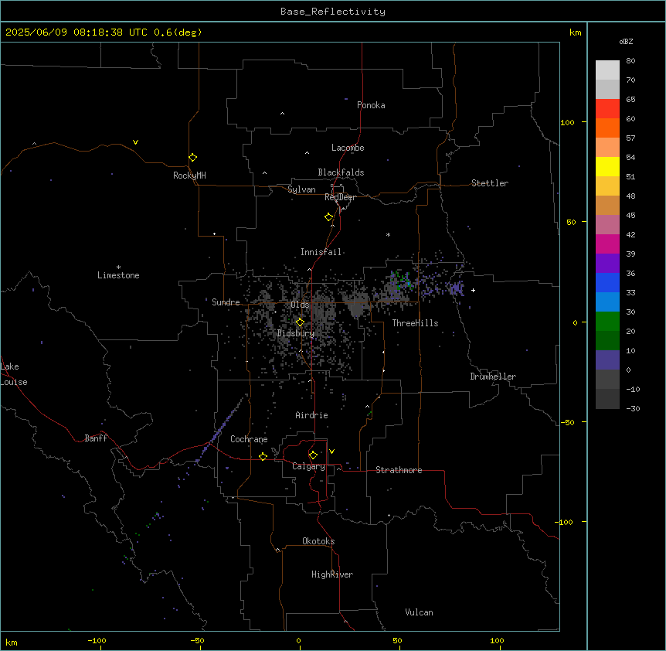The image size is (666, 651).
Task: Click the Ponoka city label
Action: [x=371, y=105]
